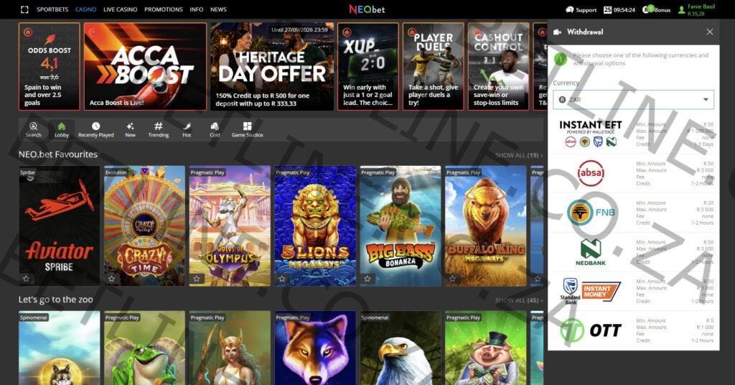Image resolution: width=735 pixels, height=385 pixels.
Task: Open Game Studios grid icon
Action: click(x=247, y=126)
